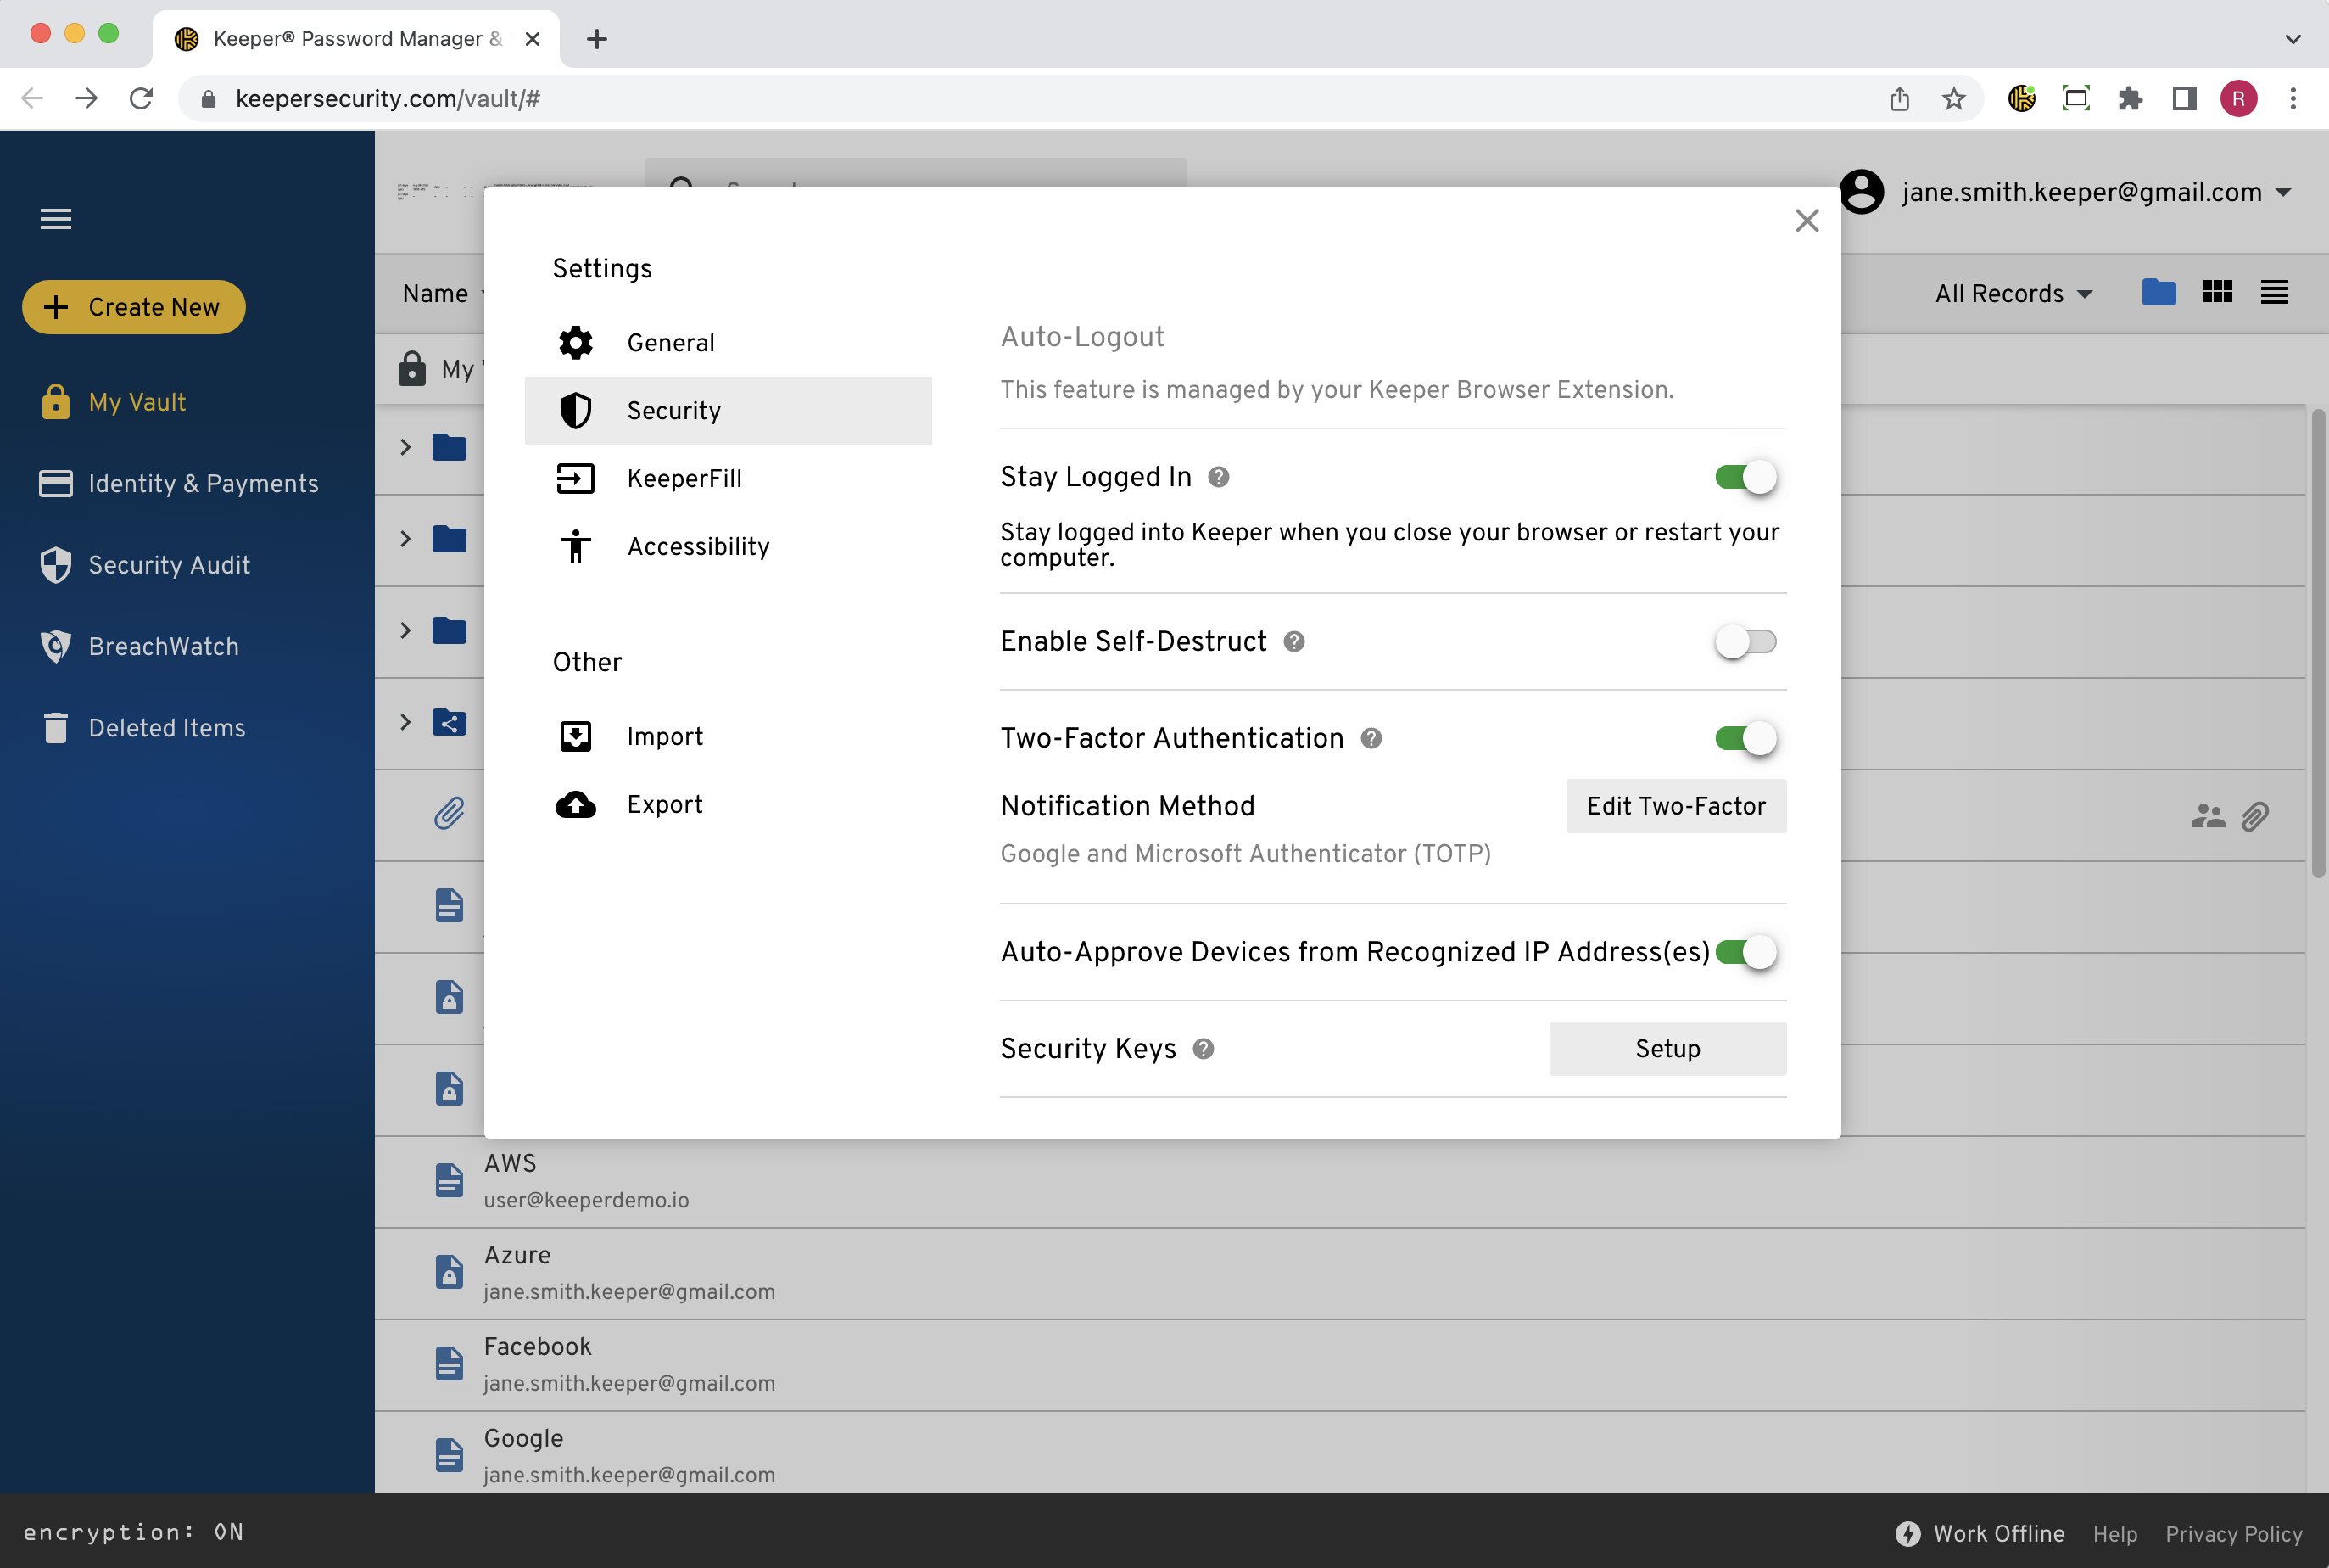Click the Security shield icon in settings
The width and height of the screenshot is (2329, 1568).
click(x=576, y=410)
